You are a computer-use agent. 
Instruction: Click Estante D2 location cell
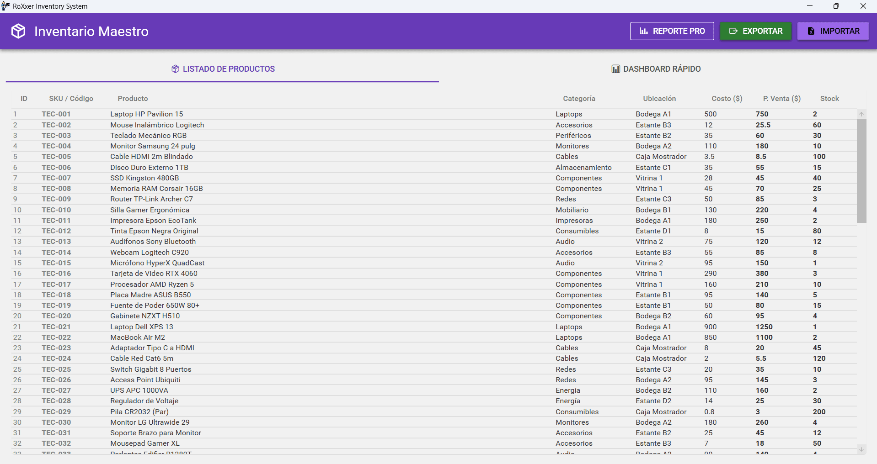[x=653, y=401]
